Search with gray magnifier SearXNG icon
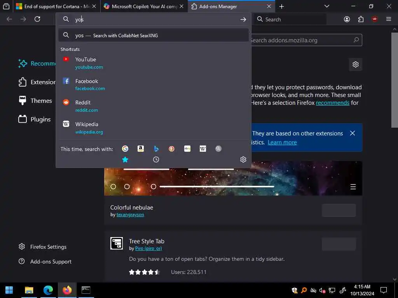The width and height of the screenshot is (398, 298). [218, 149]
